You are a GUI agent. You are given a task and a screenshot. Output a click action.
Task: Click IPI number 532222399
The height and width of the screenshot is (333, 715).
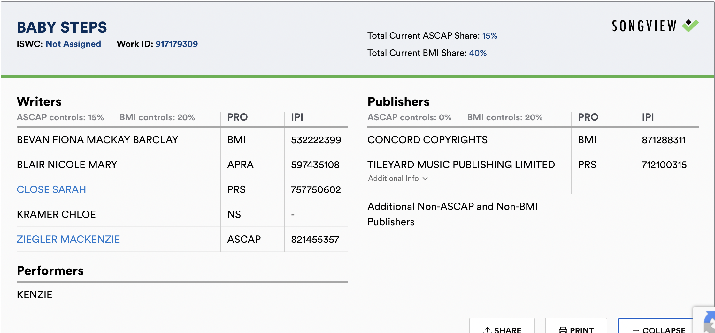click(316, 140)
